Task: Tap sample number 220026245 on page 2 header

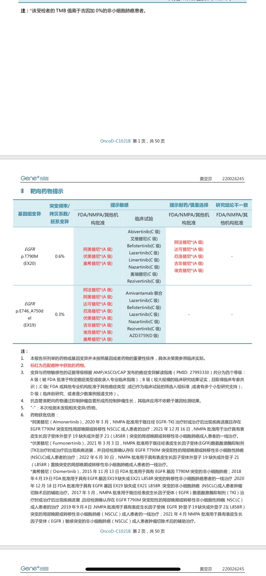Action: [x=233, y=179]
